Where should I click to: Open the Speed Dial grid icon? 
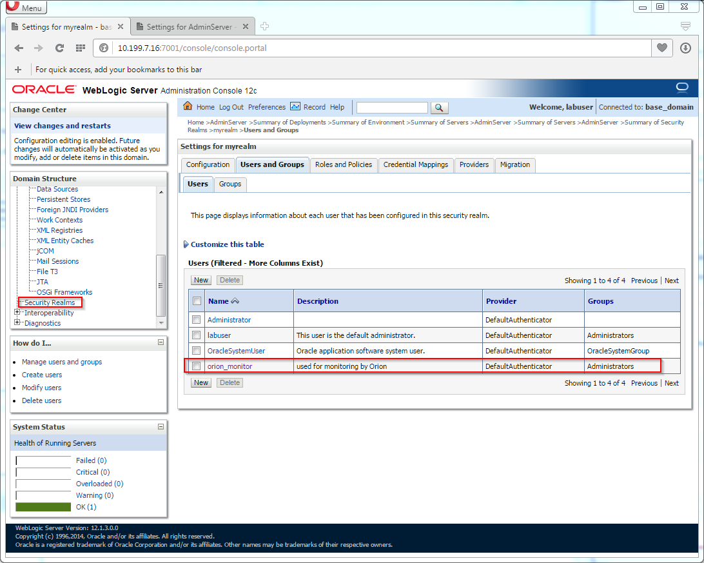click(x=81, y=48)
